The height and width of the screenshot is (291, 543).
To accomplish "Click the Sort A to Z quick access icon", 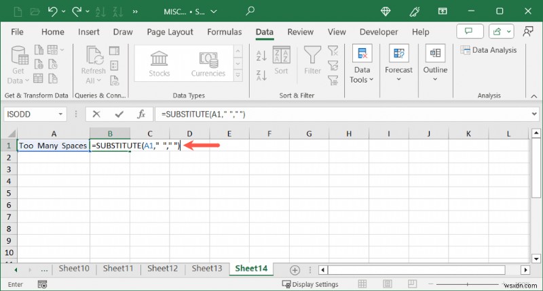I will click(x=100, y=12).
